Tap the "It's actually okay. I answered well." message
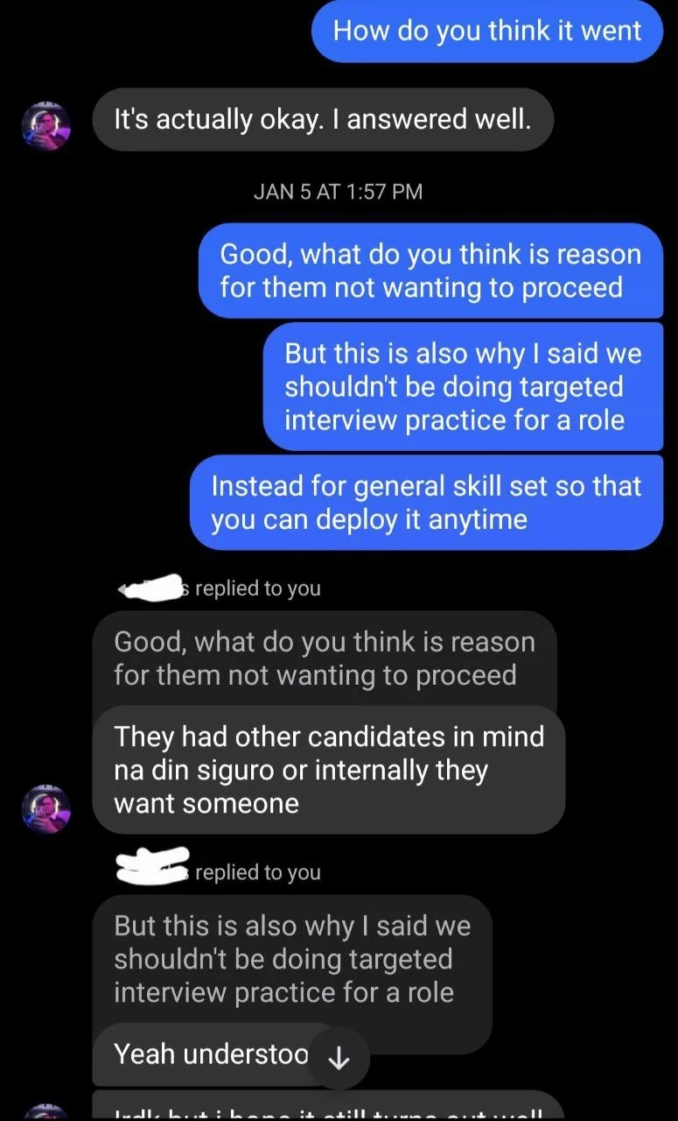678x1121 pixels. [x=323, y=119]
